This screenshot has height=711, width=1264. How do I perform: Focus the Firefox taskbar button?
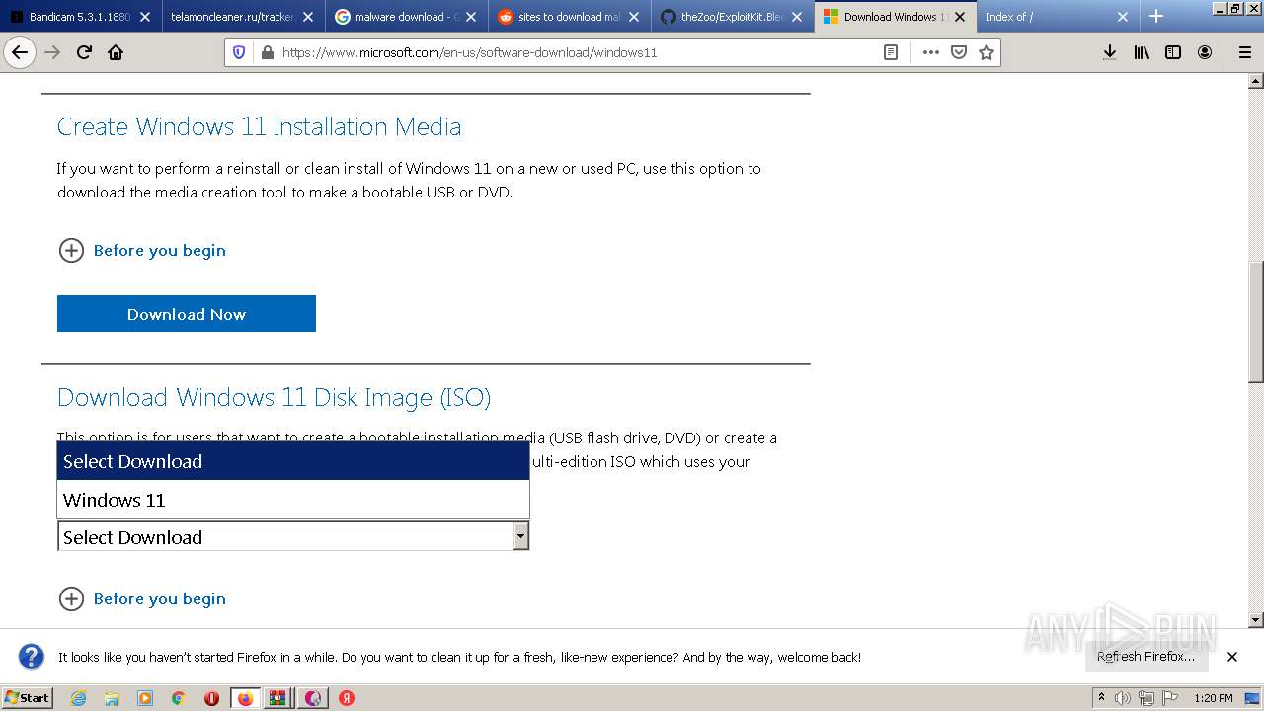[x=245, y=698]
